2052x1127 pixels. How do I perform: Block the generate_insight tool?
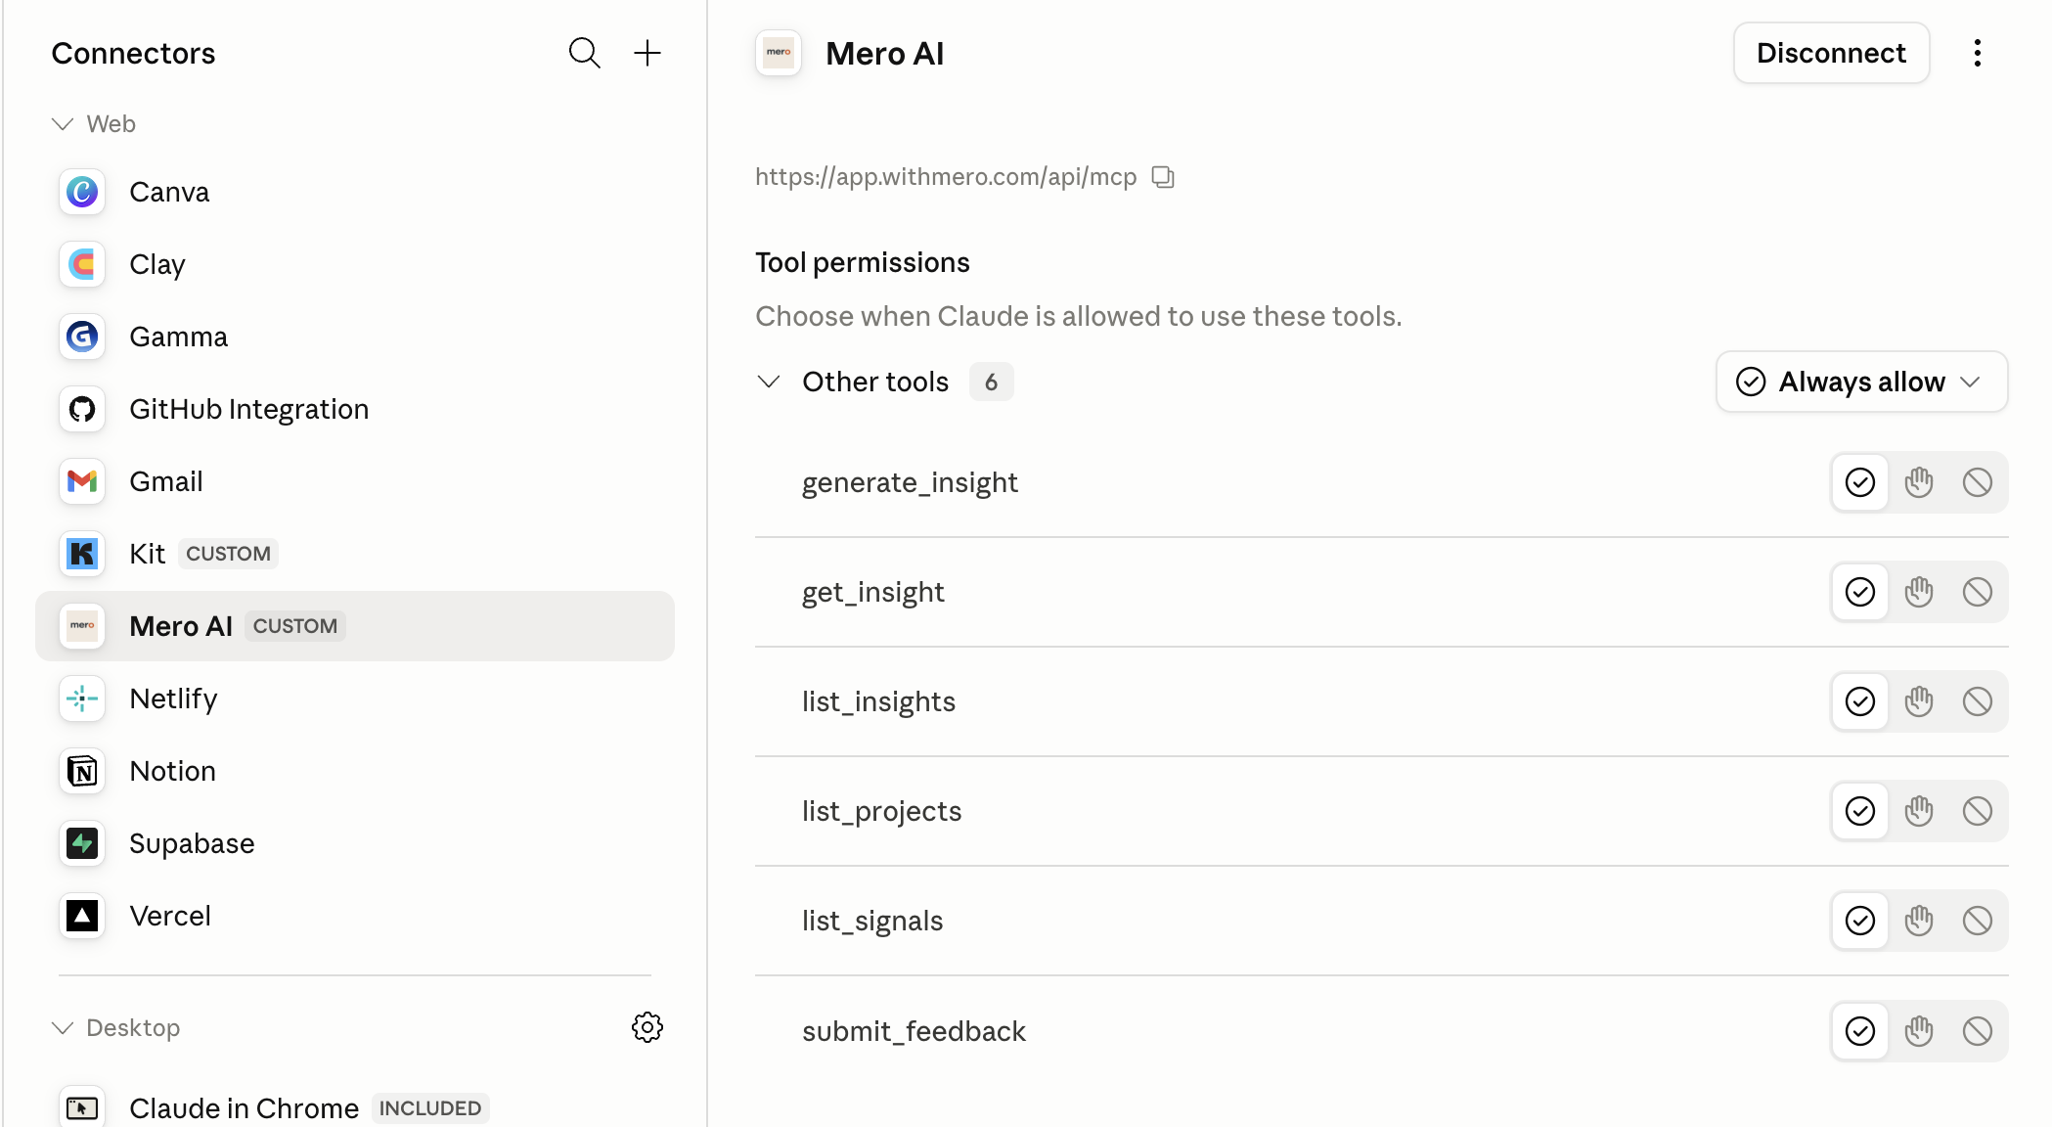(1978, 482)
